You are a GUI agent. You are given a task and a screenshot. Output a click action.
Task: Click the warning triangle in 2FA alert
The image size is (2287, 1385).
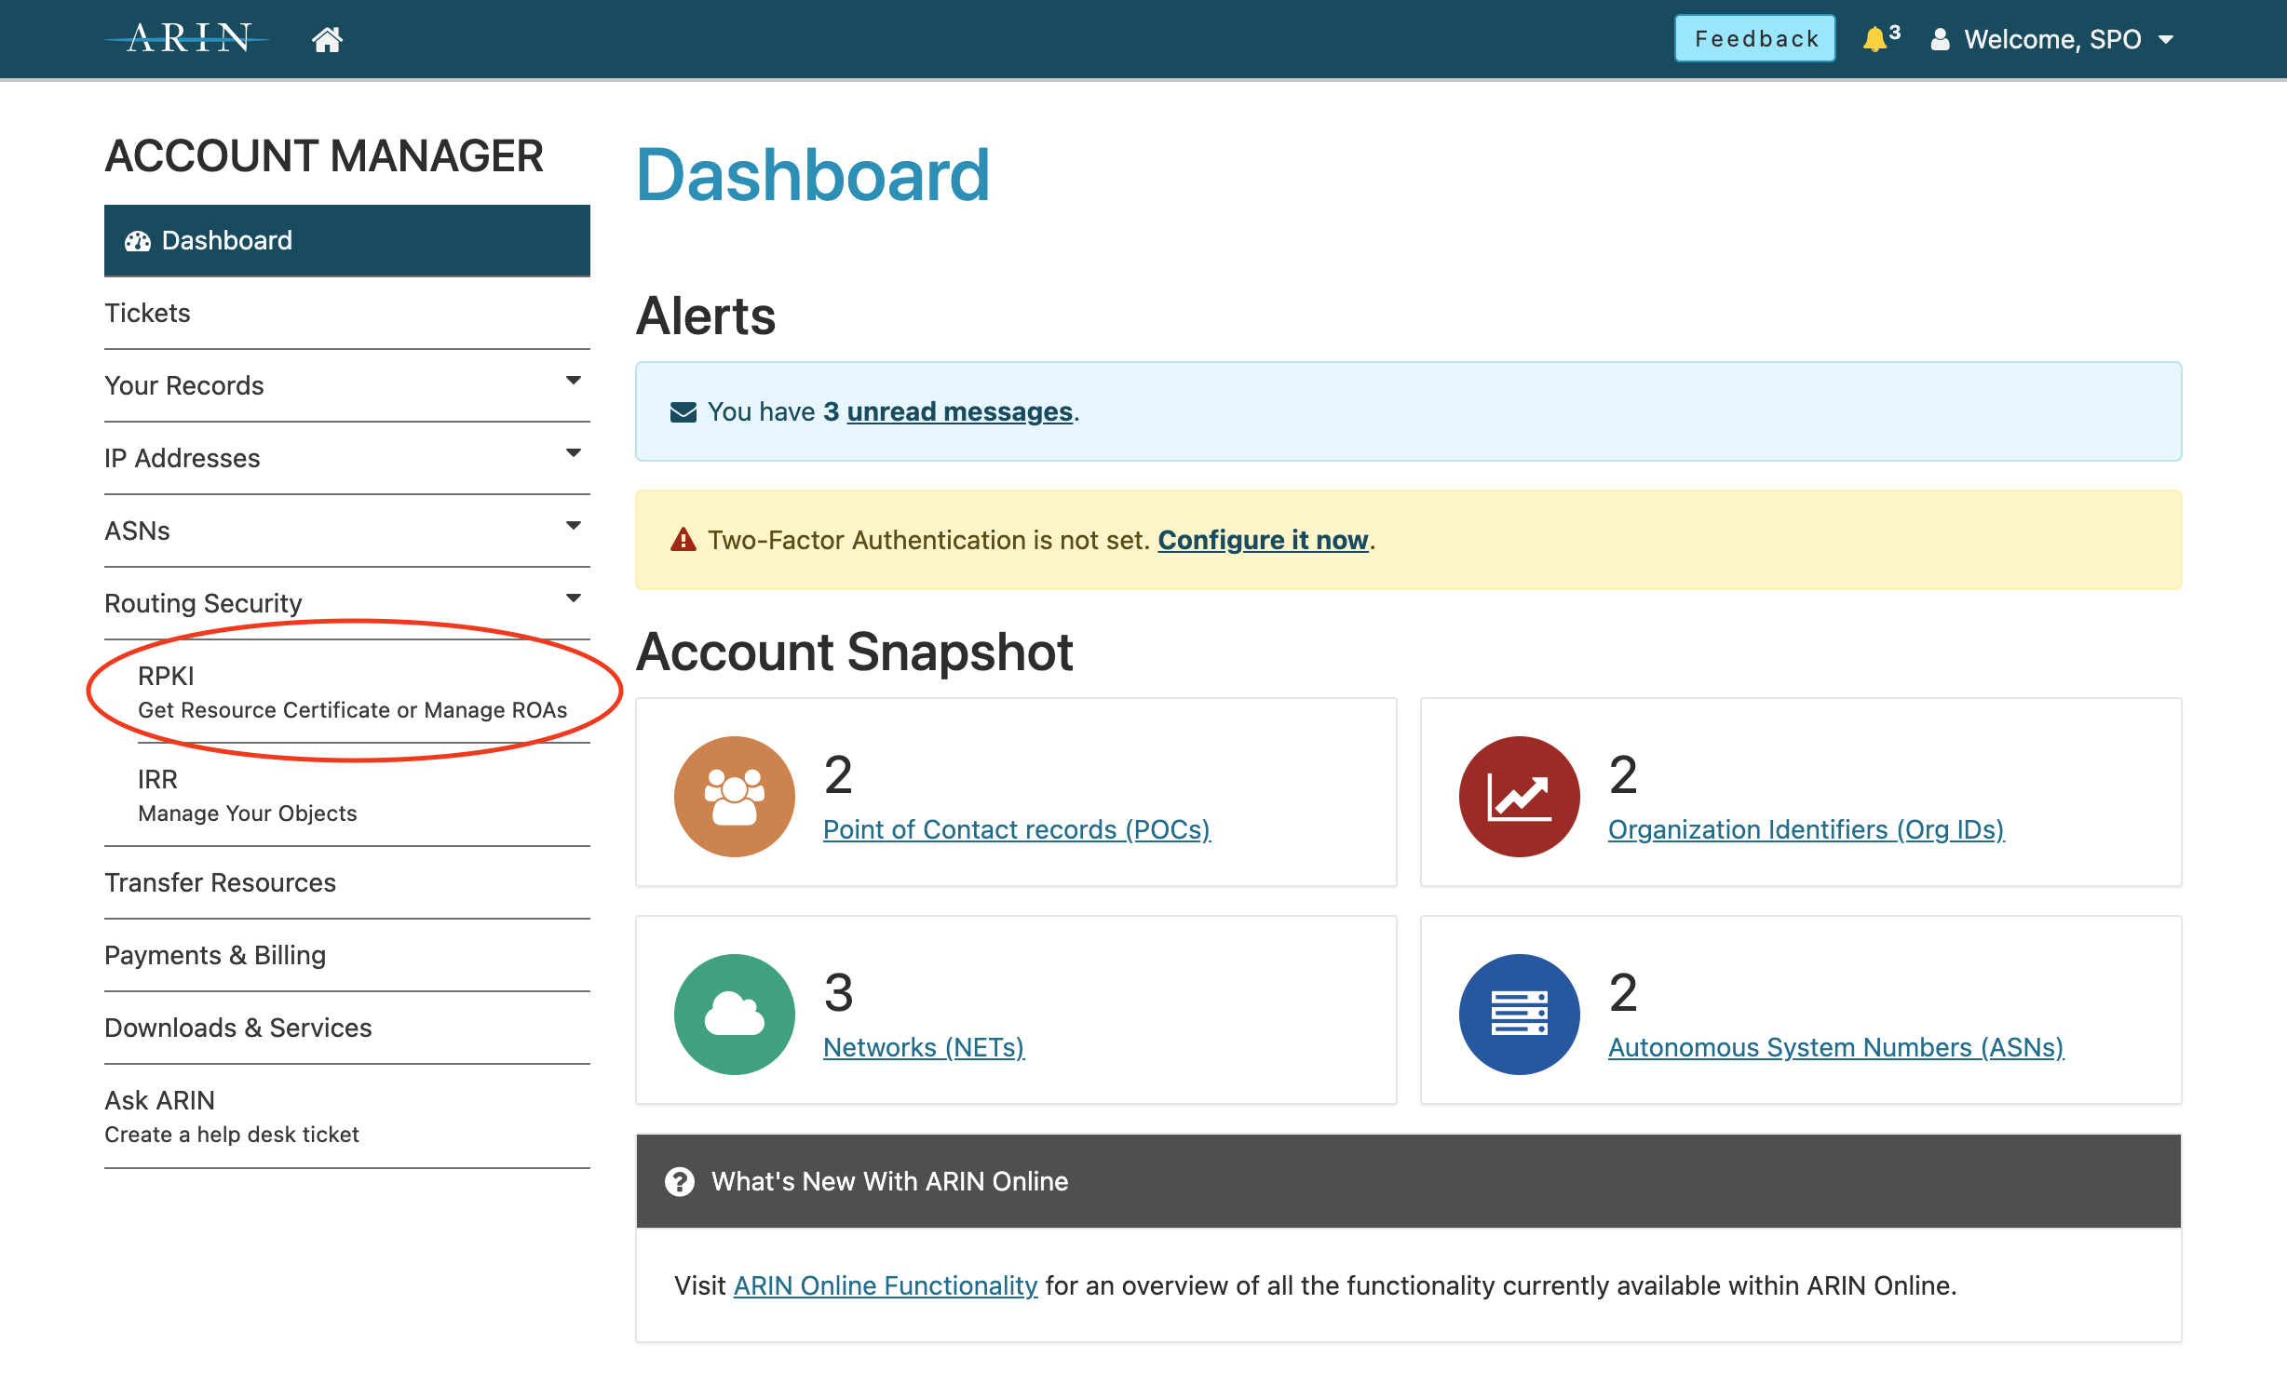[683, 540]
